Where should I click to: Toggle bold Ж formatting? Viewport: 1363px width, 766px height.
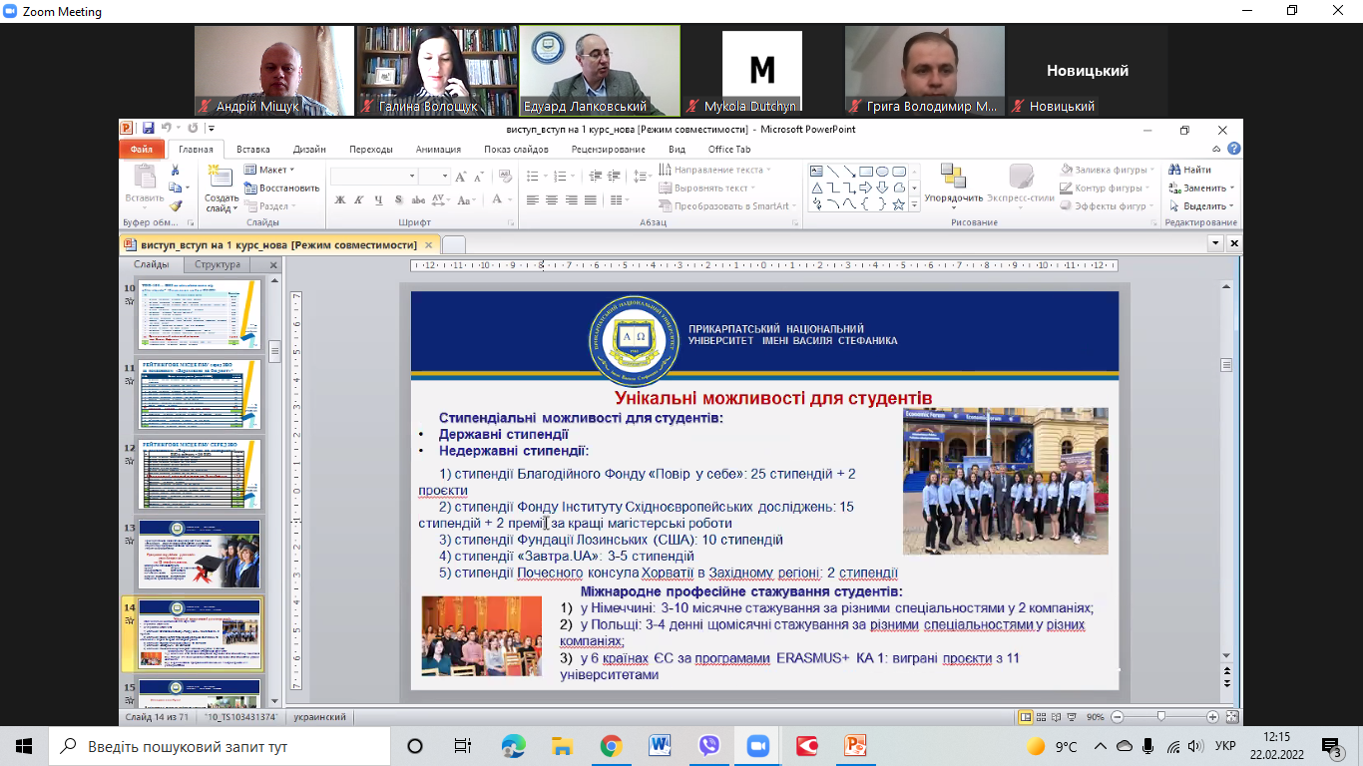coord(339,199)
